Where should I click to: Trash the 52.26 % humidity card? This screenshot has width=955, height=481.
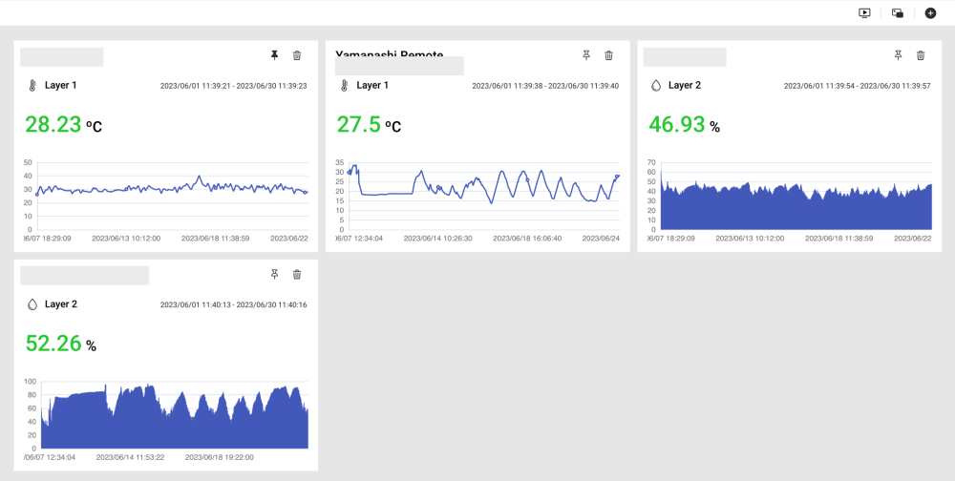(x=297, y=275)
